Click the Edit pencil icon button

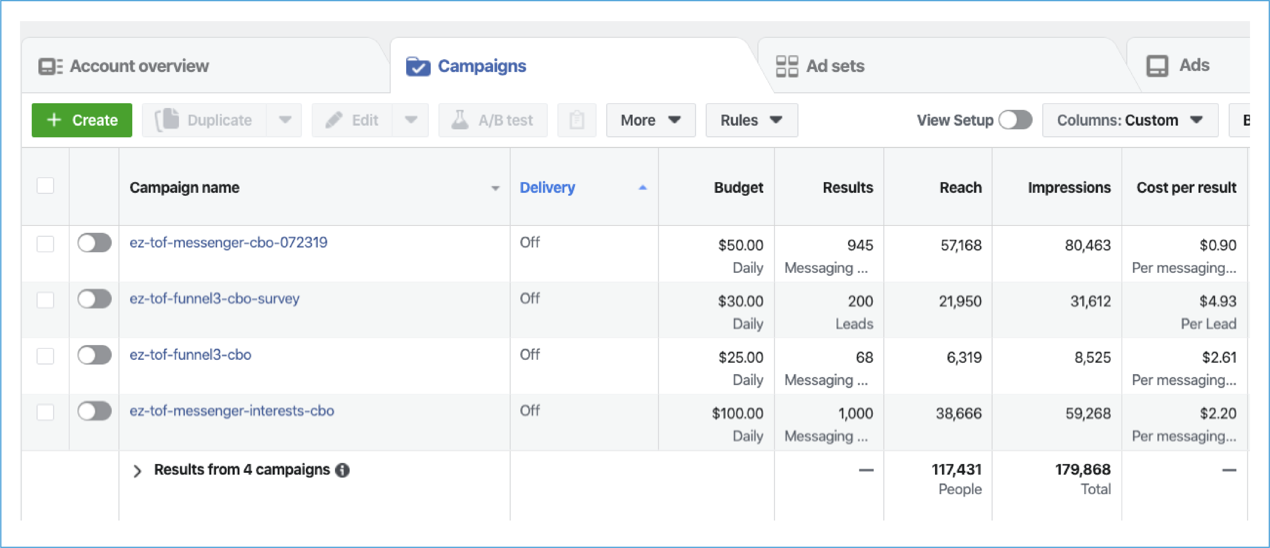coord(334,120)
